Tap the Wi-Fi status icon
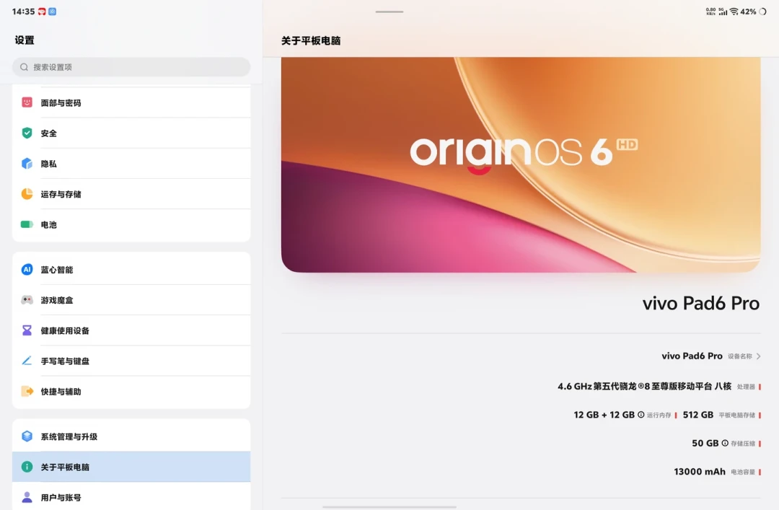779x510 pixels. (x=734, y=12)
